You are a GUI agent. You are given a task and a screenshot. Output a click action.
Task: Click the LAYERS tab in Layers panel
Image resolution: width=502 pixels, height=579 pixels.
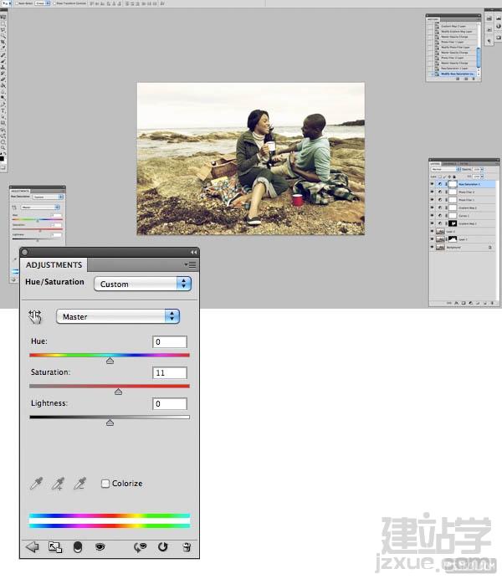click(435, 164)
